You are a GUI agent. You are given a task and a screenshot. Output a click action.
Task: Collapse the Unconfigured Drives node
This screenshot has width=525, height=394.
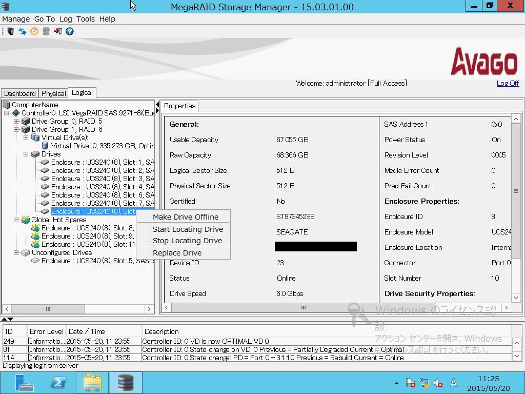click(x=16, y=252)
